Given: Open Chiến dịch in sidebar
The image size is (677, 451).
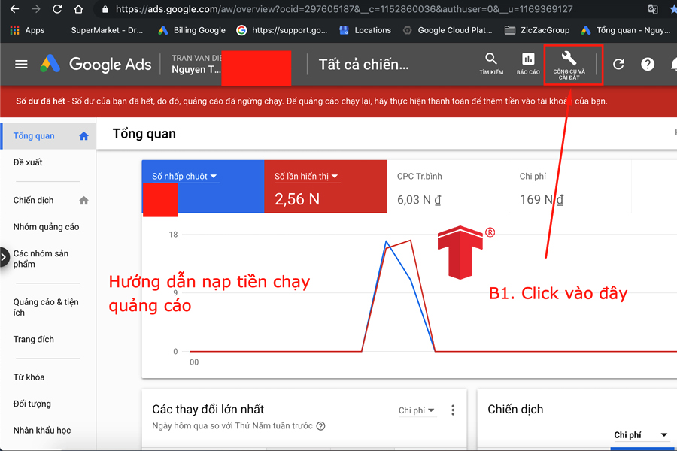Looking at the screenshot, I should coord(33,200).
